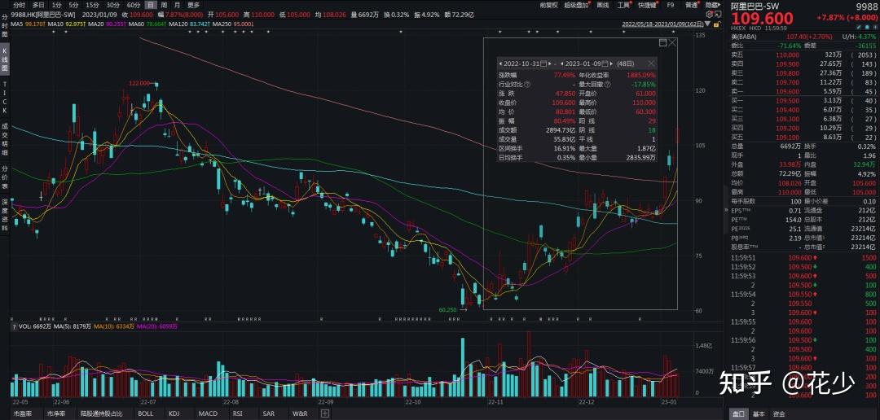Click 买一 price 109.500
This screenshot has width=880, height=420.
(787, 100)
